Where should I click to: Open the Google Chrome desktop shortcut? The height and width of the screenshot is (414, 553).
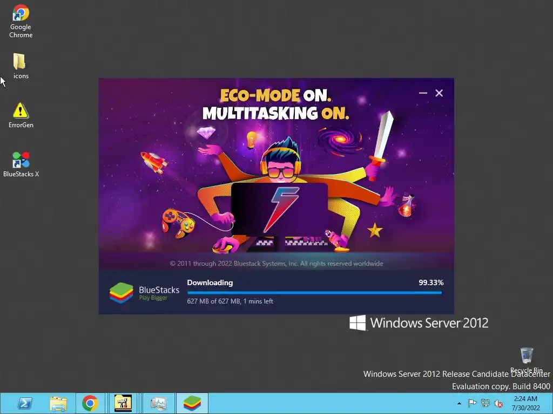(x=21, y=21)
